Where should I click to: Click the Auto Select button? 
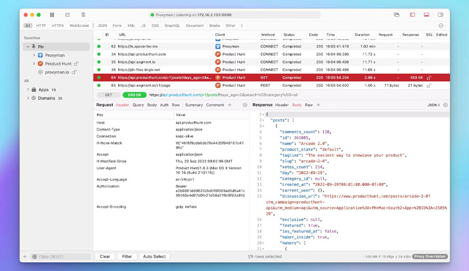tap(154, 256)
